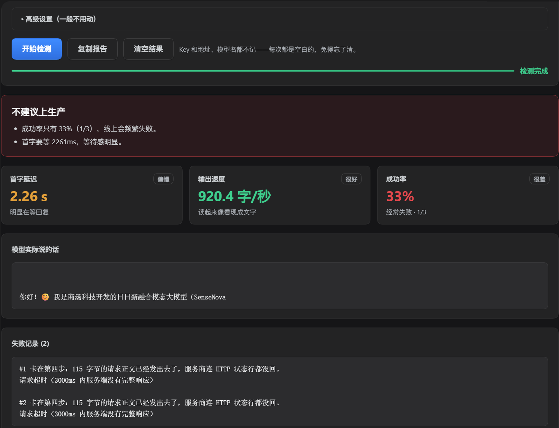Click the 开始检测 button
Viewport: 559px width, 428px height.
[37, 49]
